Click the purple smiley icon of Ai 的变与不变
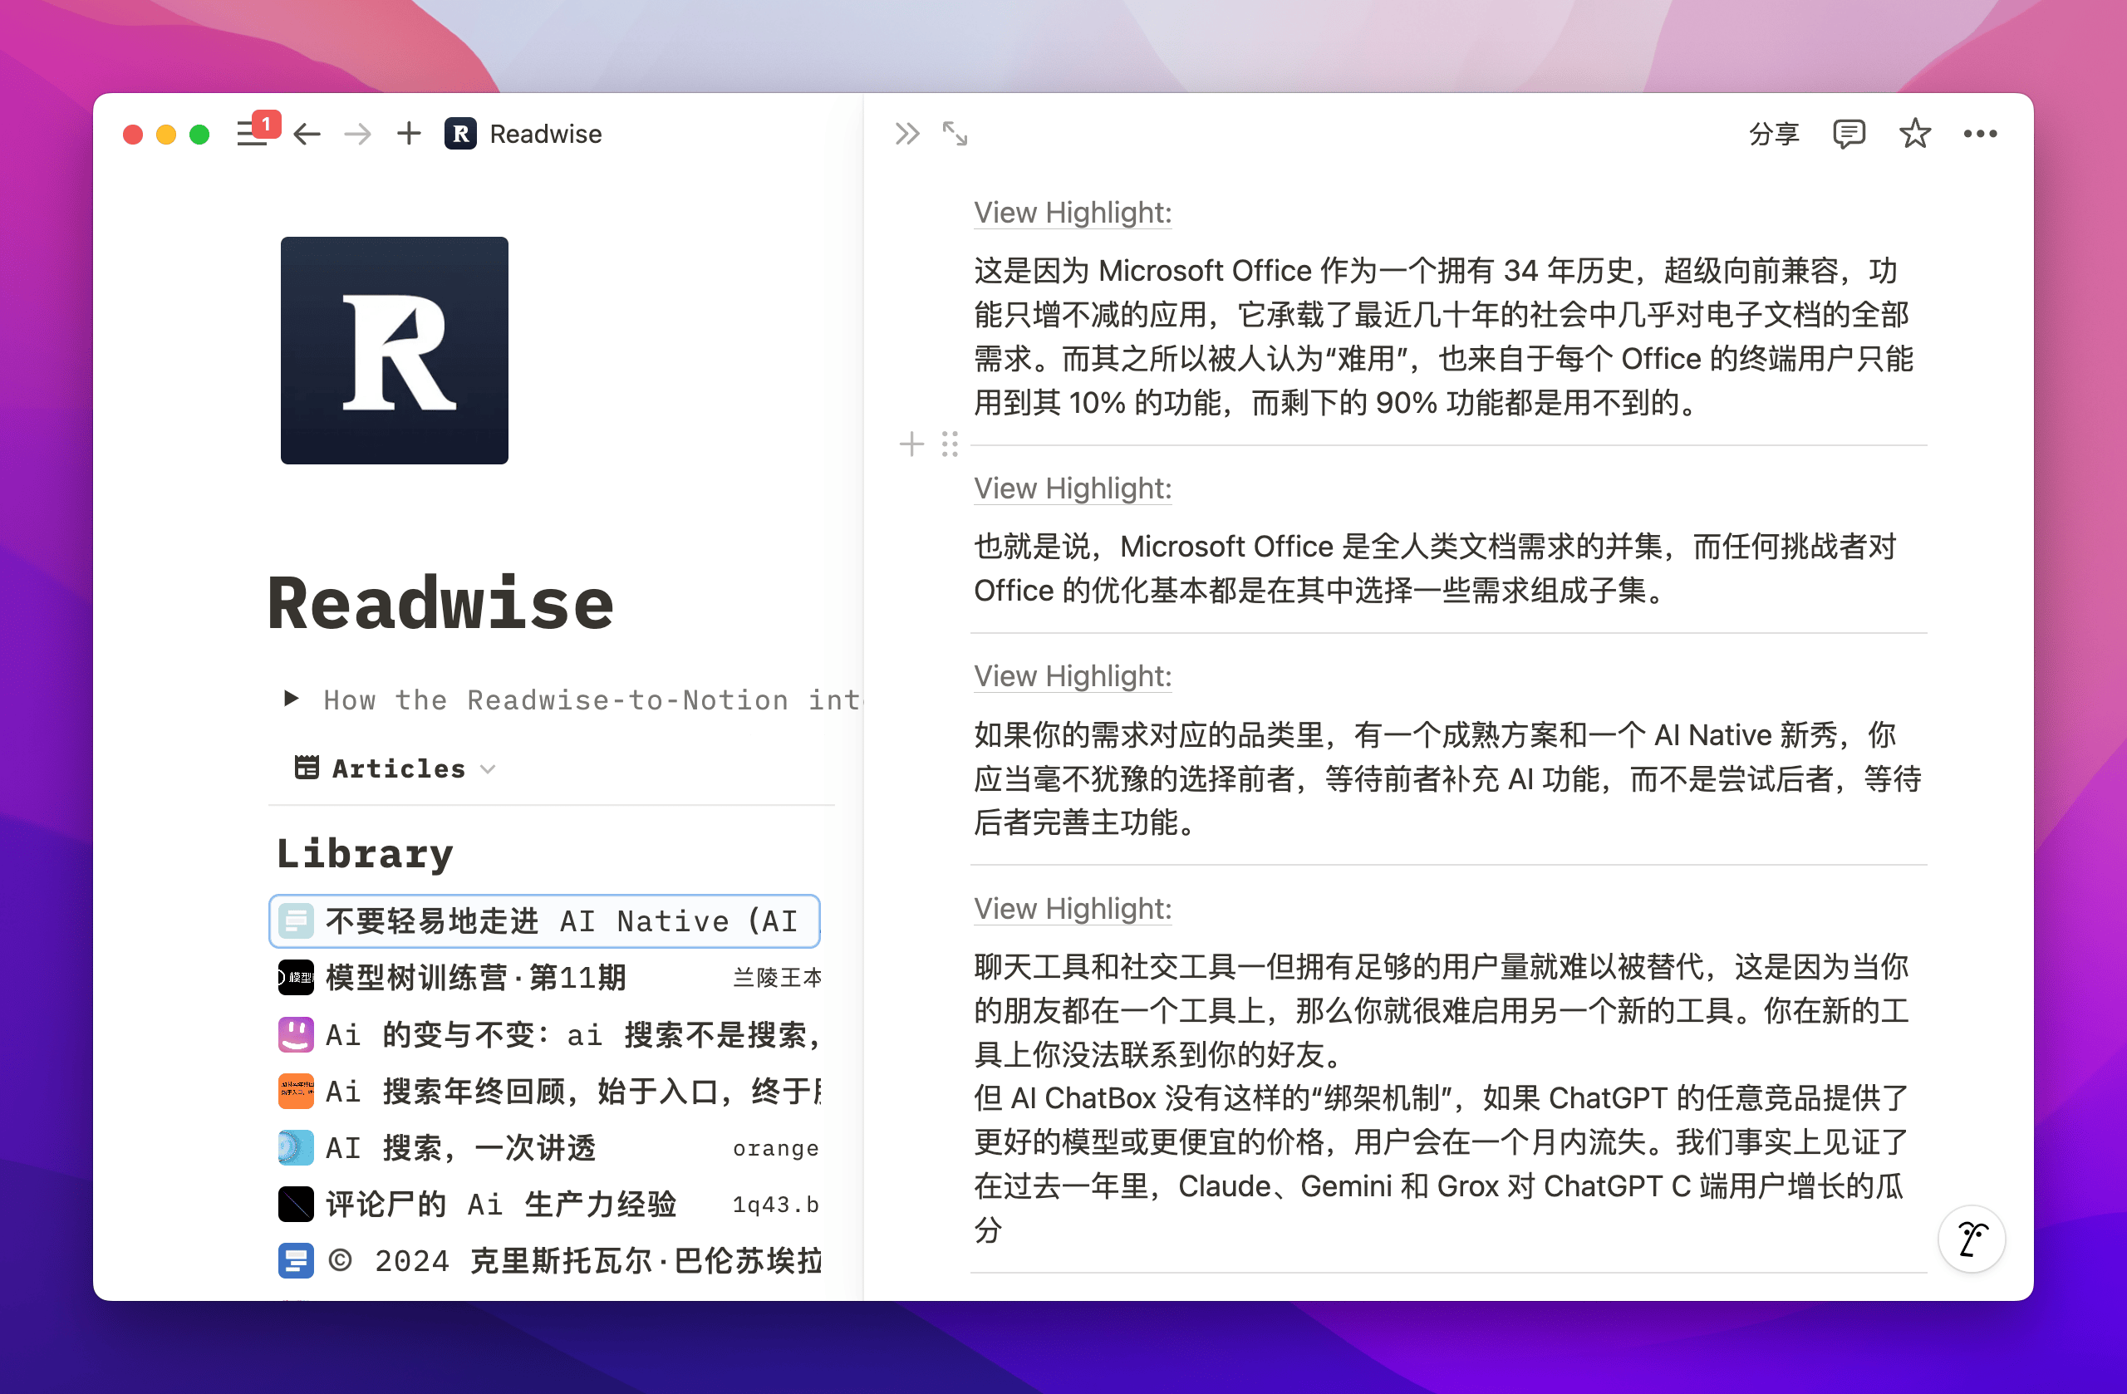Screen dimensions: 2127x1394 pos(296,1034)
